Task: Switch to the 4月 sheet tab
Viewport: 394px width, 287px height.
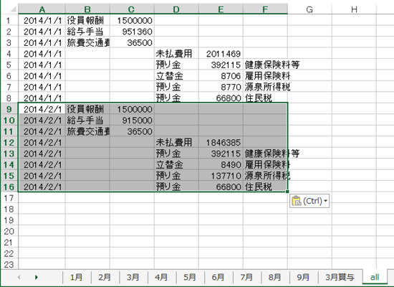Action: click(161, 277)
